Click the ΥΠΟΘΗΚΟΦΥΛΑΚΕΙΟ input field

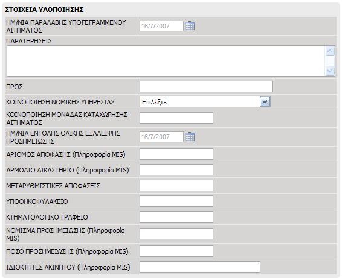tap(176, 201)
